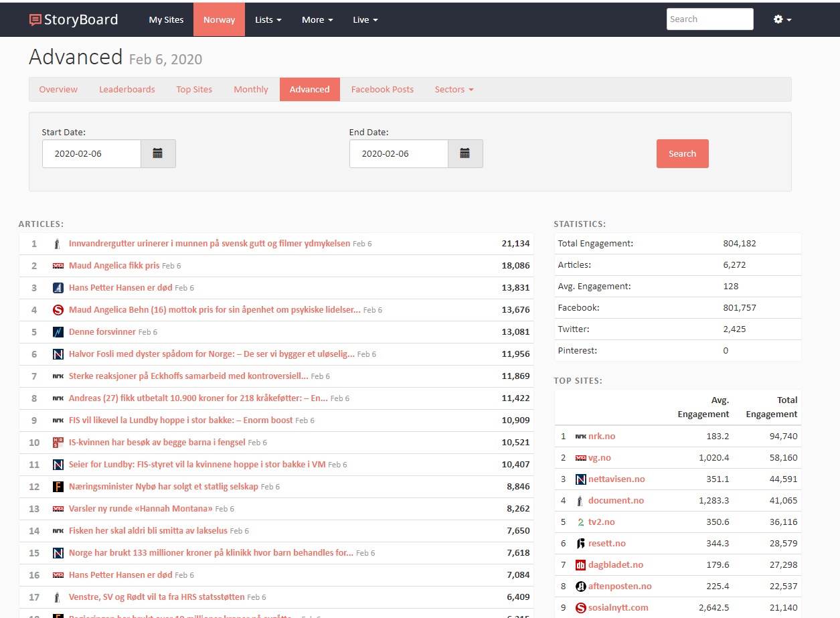This screenshot has height=618, width=840.
Task: Click the sosialnytt.com icon in Top Sites
Action: point(580,608)
